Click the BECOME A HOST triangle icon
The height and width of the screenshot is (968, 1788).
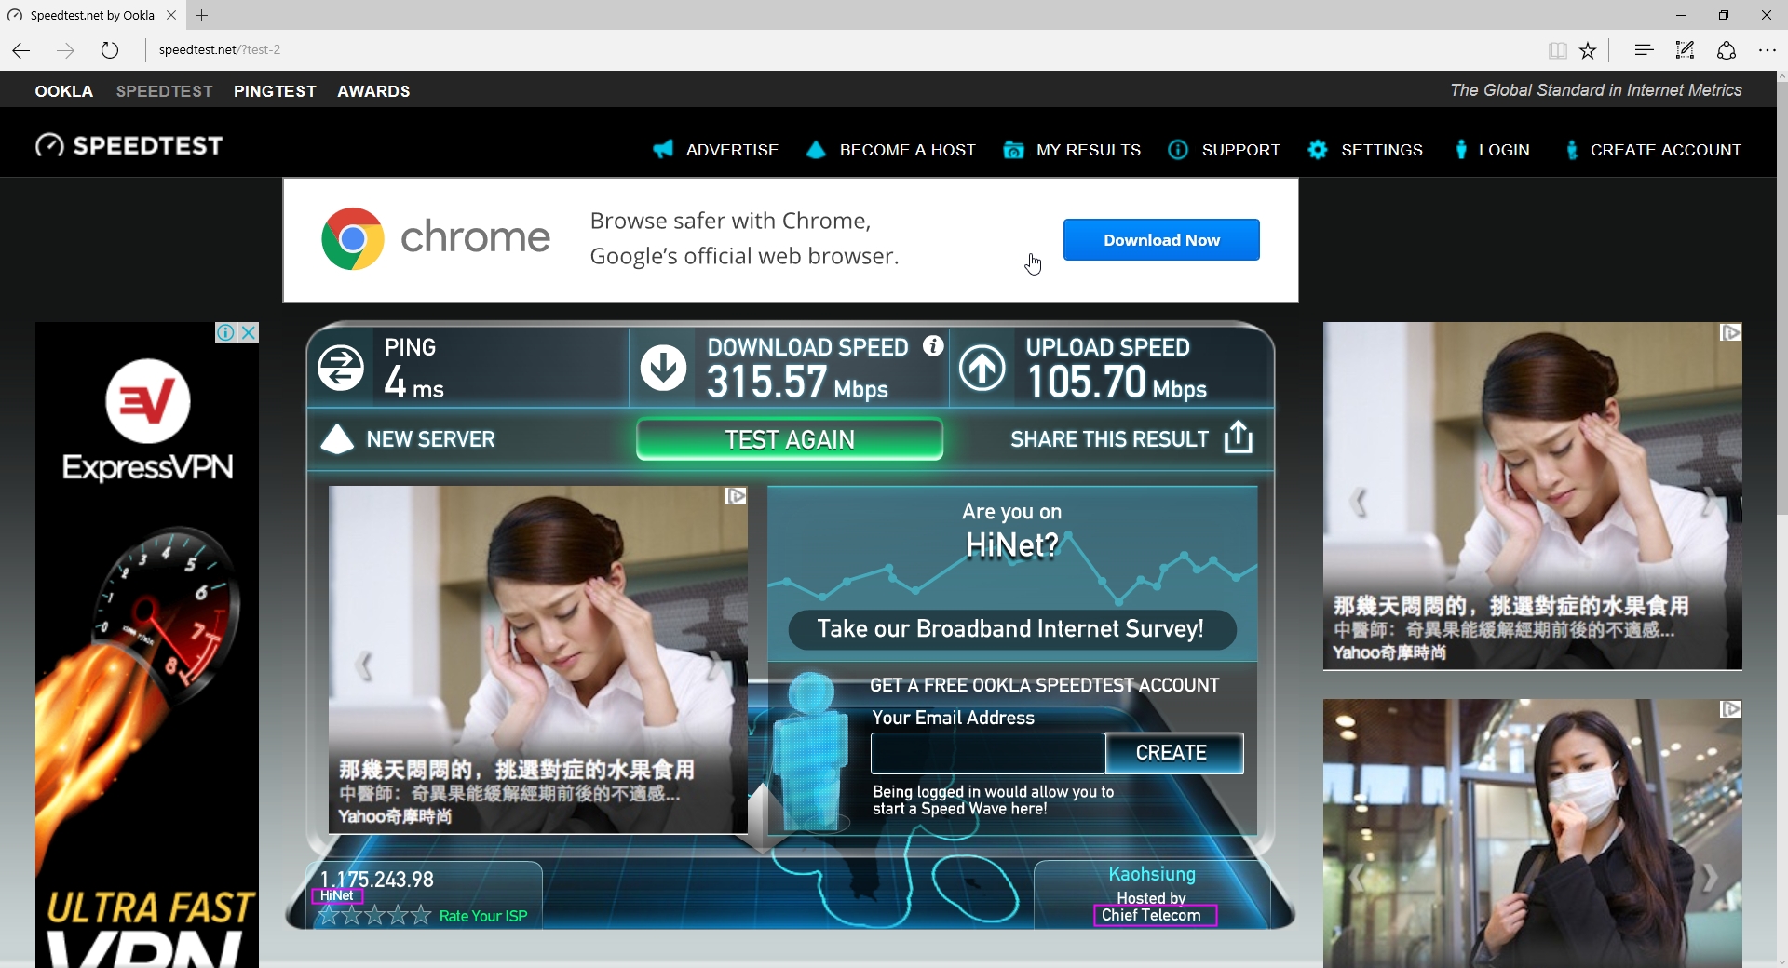pos(816,150)
